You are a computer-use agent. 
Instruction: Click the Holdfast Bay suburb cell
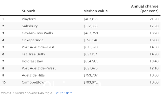(32, 61)
